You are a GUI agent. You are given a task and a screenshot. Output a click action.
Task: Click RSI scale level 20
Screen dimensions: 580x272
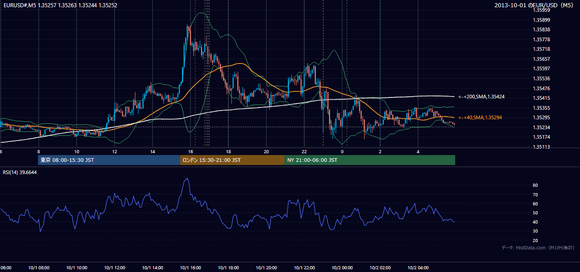click(x=536, y=241)
